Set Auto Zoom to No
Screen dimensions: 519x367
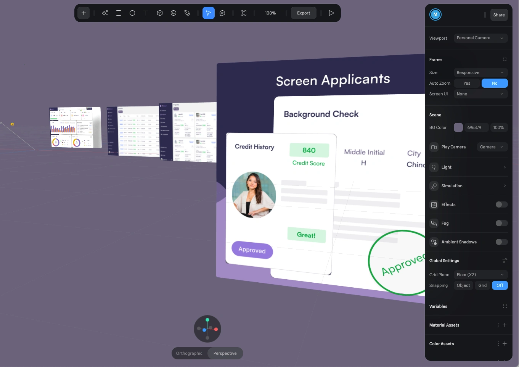pyautogui.click(x=495, y=83)
